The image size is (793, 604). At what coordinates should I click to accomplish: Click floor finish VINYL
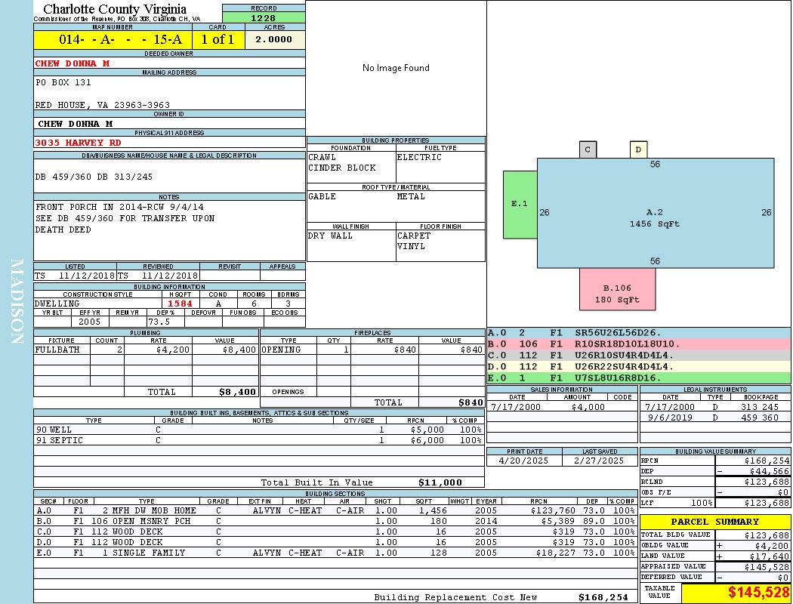[x=411, y=247]
